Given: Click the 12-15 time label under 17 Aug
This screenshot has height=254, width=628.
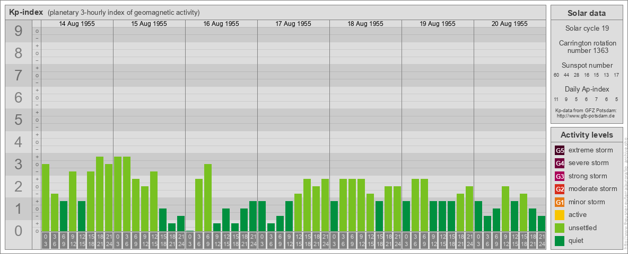Looking at the screenshot, I should (298, 240).
